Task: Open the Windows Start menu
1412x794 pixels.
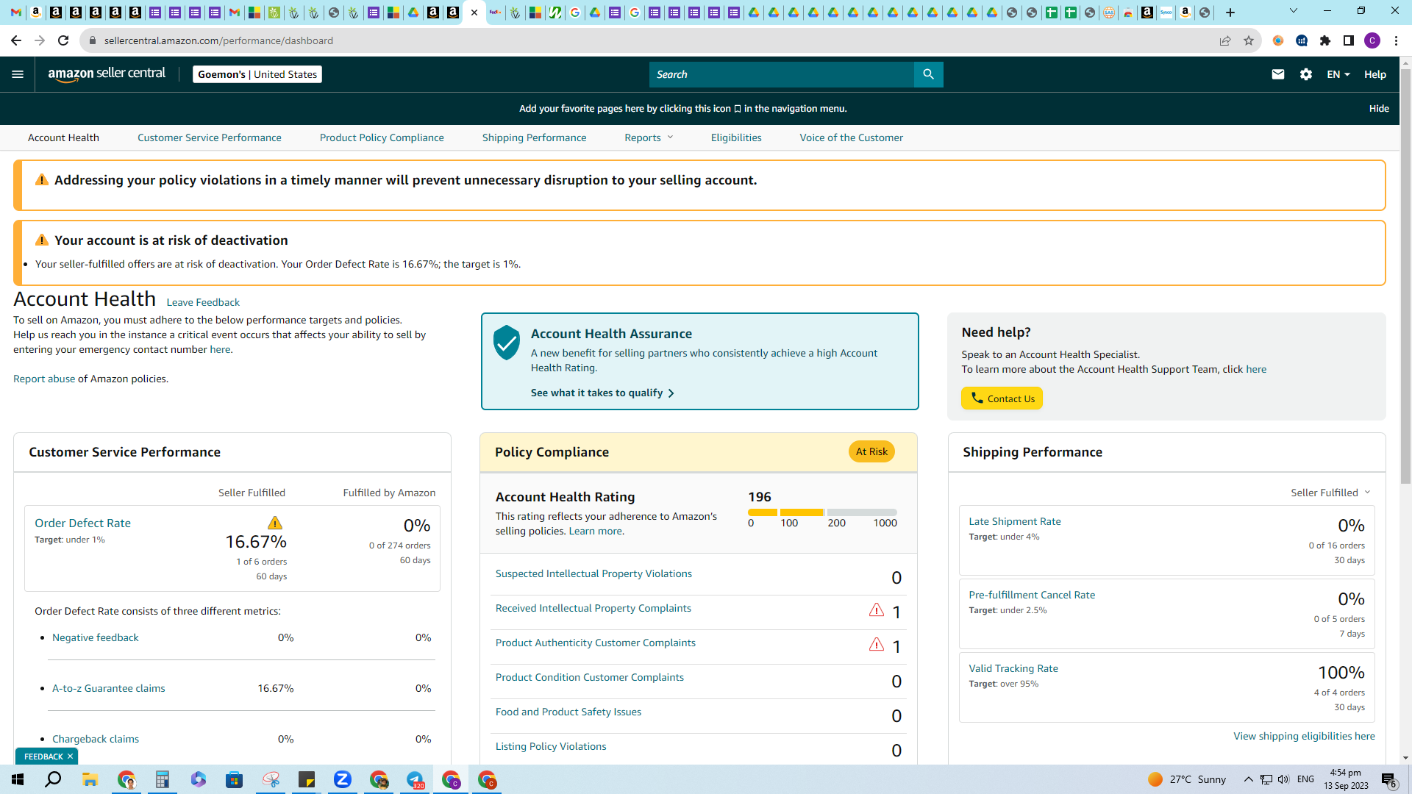Action: tap(18, 779)
